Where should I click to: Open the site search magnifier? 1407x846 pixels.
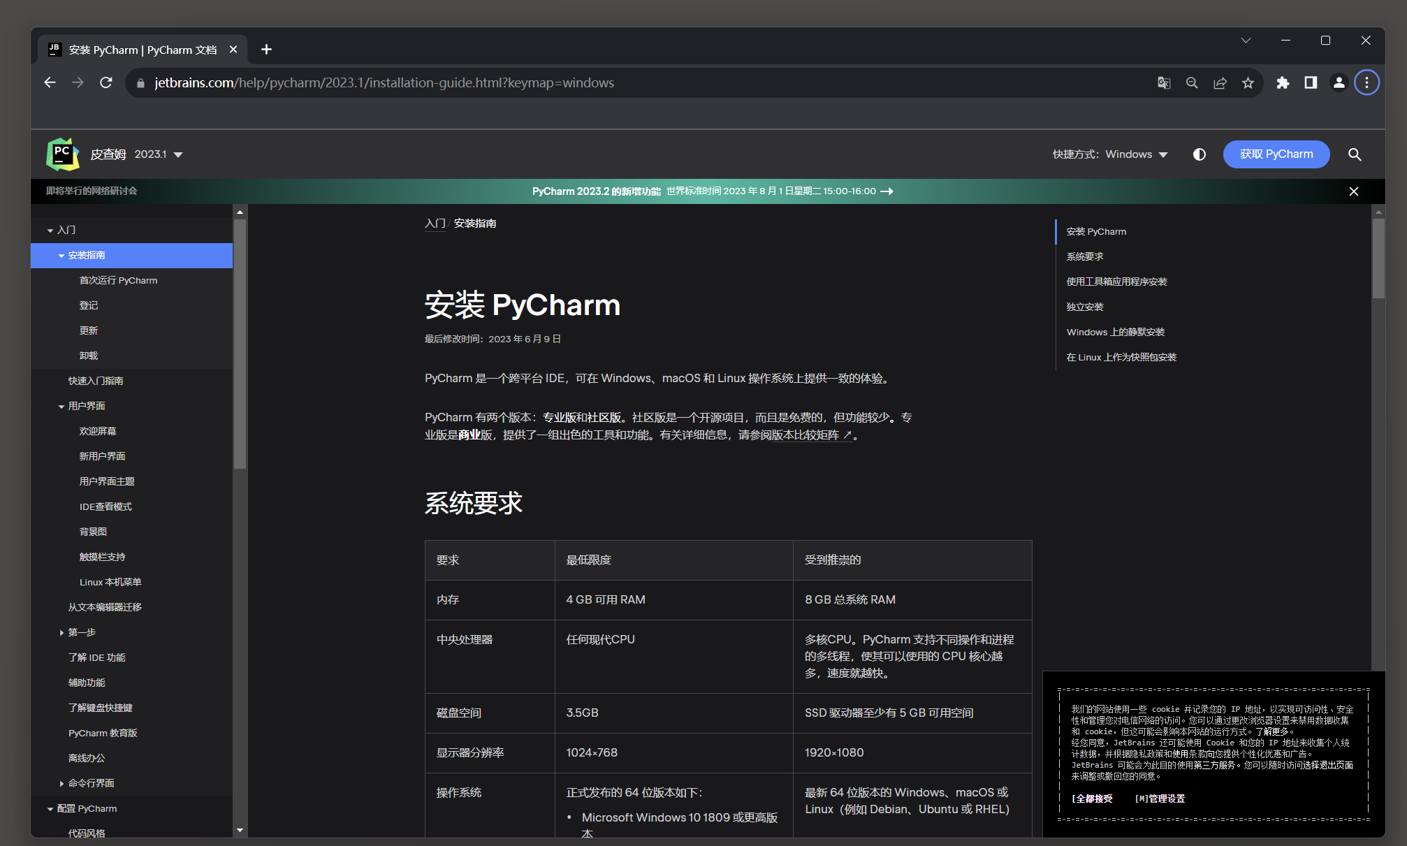(1355, 154)
